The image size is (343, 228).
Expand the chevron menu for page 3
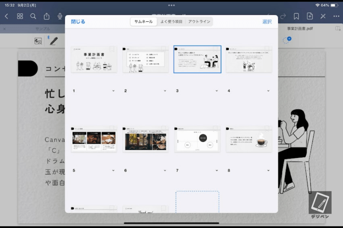(217, 91)
